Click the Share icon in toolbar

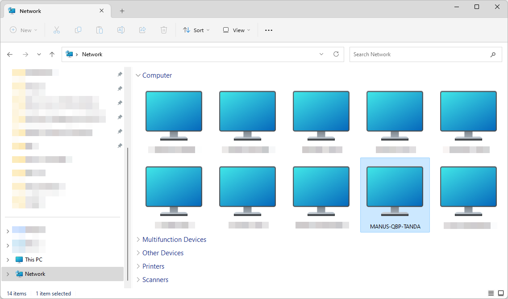pyautogui.click(x=142, y=30)
